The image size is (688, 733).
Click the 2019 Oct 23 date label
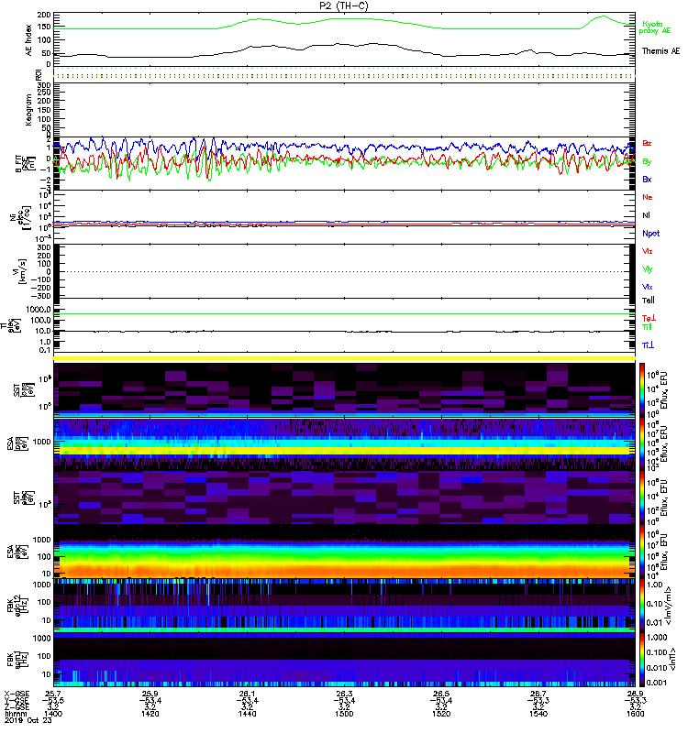tap(28, 720)
